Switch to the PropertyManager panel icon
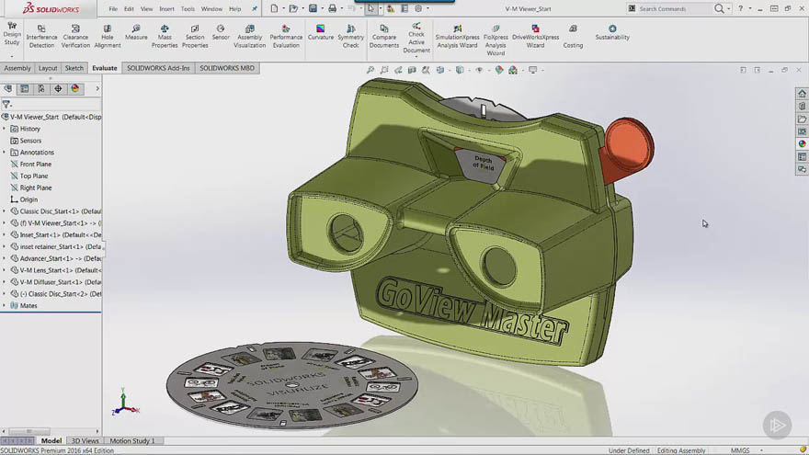The width and height of the screenshot is (809, 455). tap(24, 89)
